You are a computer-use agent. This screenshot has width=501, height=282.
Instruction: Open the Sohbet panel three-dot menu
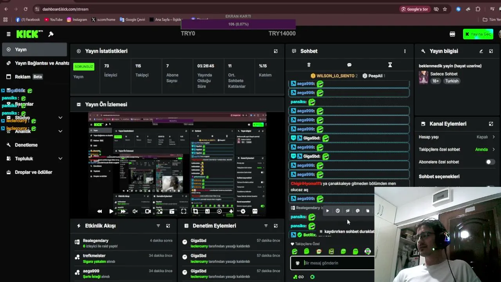[x=405, y=51]
